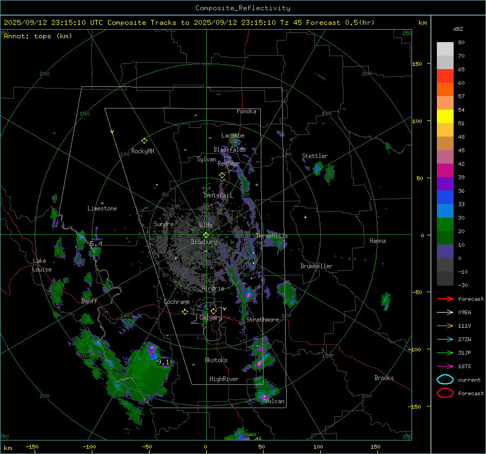This screenshot has height=454, width=486.
Task: Click the yellow 54 dBZ color swatch
Action: coord(445,116)
